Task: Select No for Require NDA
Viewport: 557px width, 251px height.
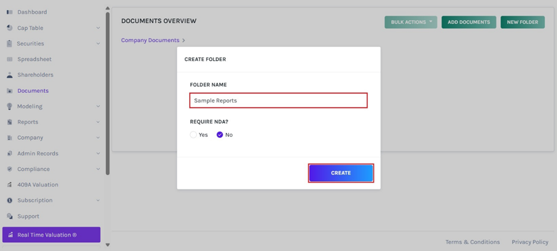Action: pos(219,134)
